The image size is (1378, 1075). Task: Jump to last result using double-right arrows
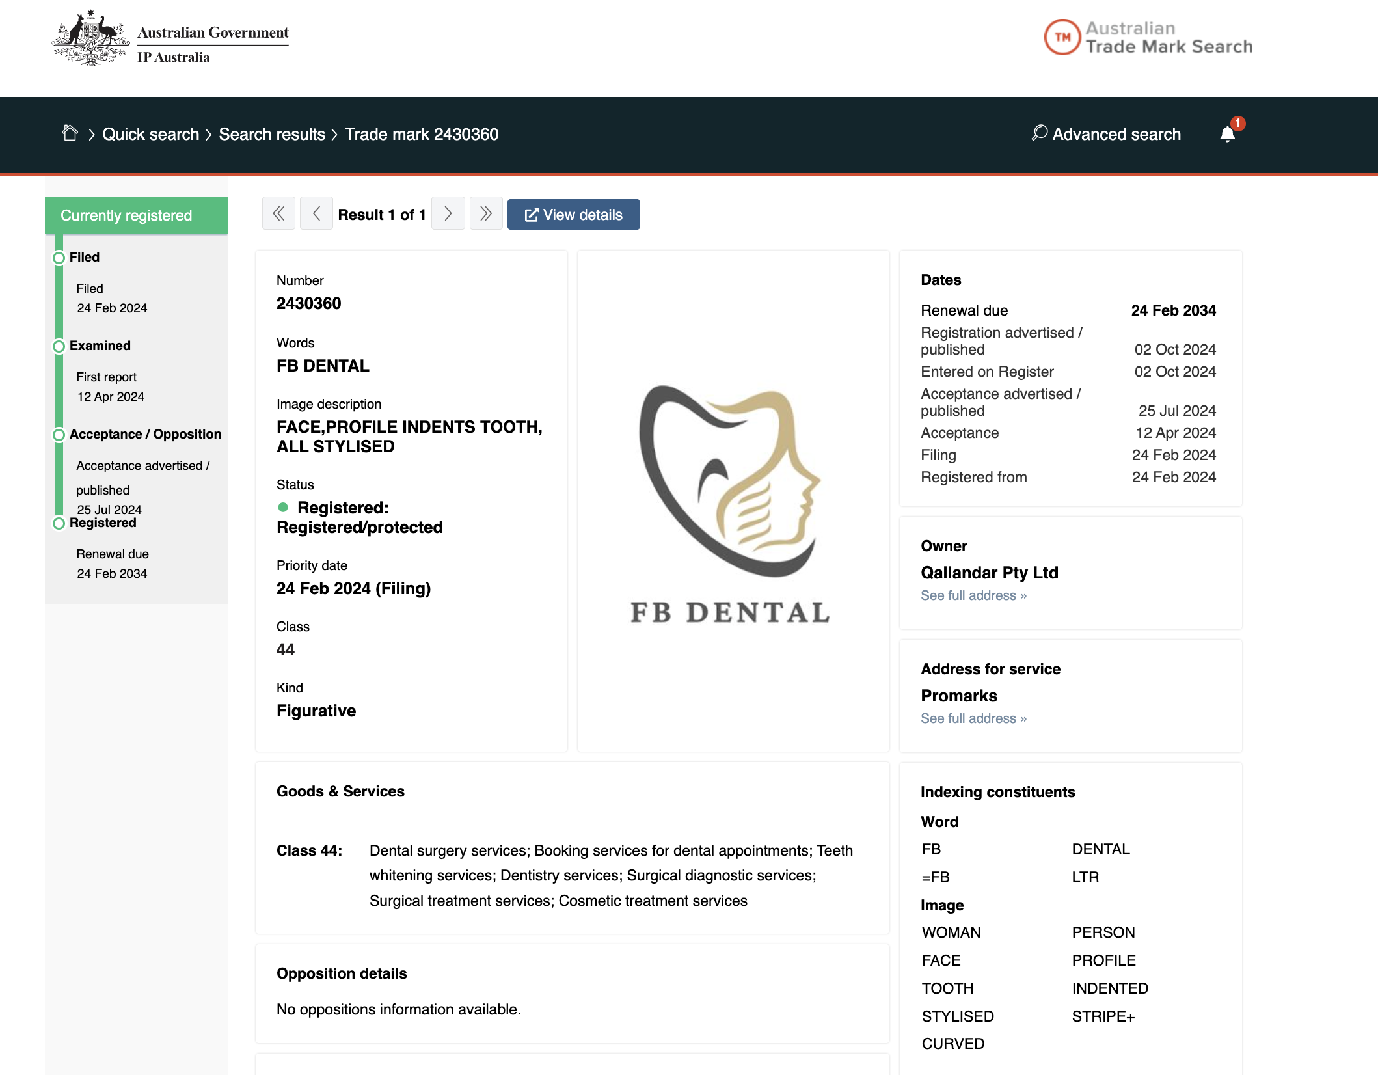coord(486,213)
